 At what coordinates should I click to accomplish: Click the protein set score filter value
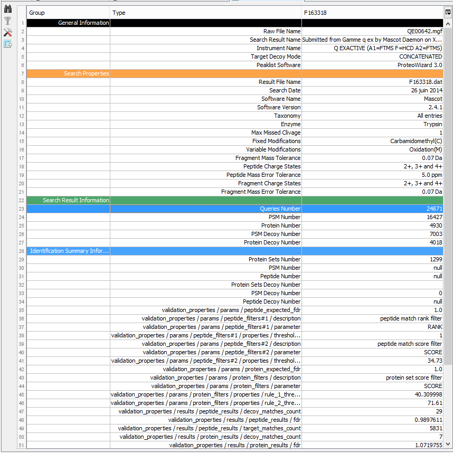pos(372,378)
